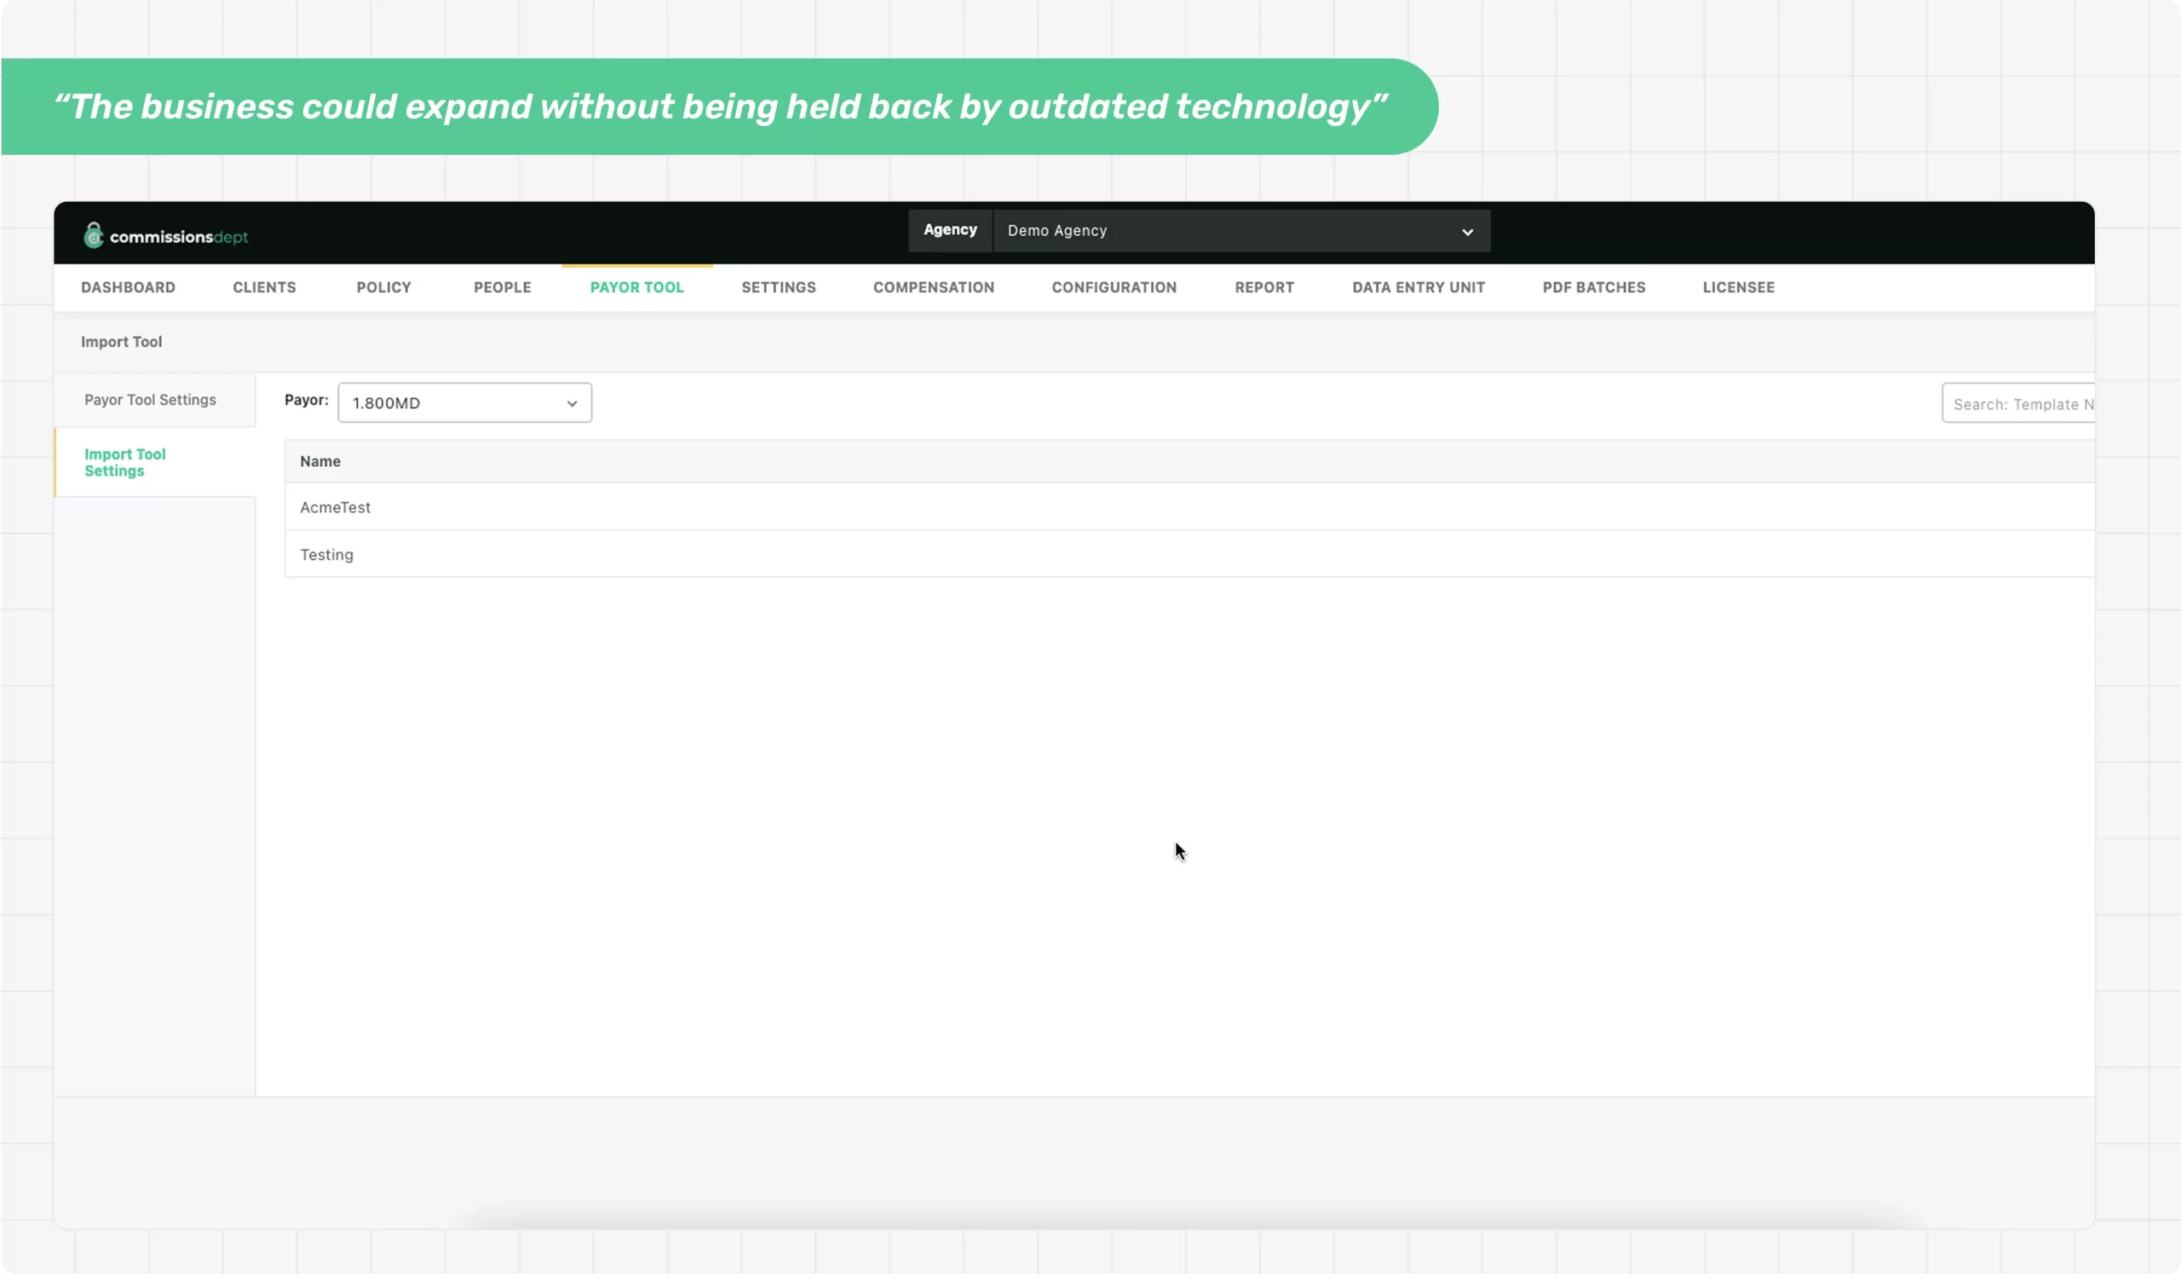Open the Licensee tab
The height and width of the screenshot is (1274, 2181).
1738,287
